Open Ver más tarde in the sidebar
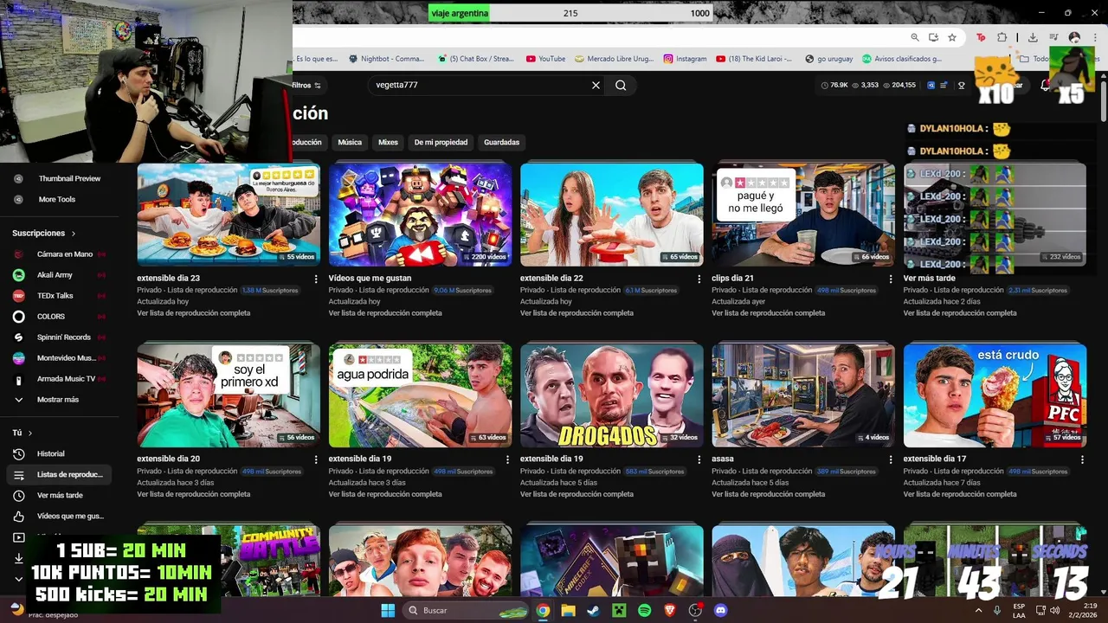Viewport: 1108px width, 623px height. point(59,495)
